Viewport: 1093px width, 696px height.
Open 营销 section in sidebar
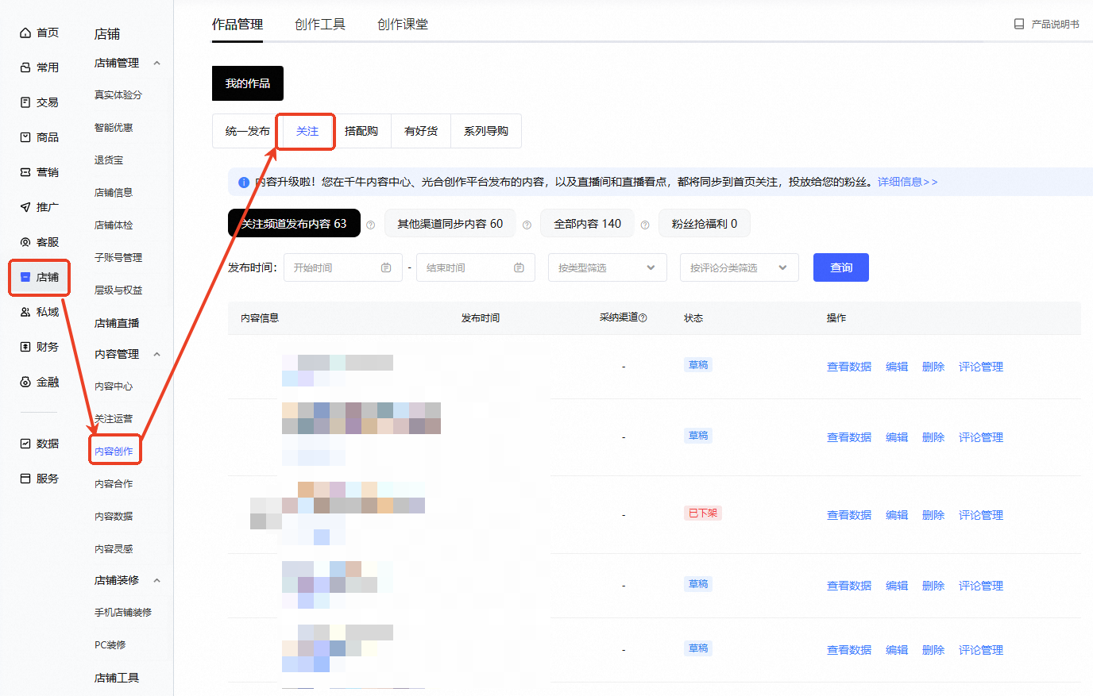coord(39,172)
